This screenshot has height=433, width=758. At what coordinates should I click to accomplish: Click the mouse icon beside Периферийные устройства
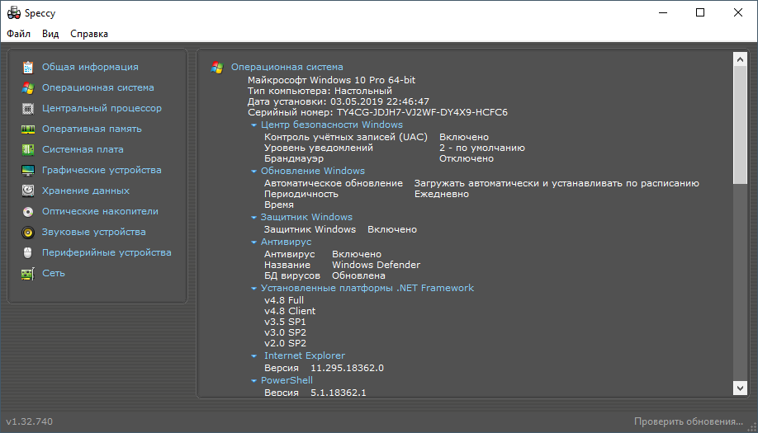click(28, 252)
